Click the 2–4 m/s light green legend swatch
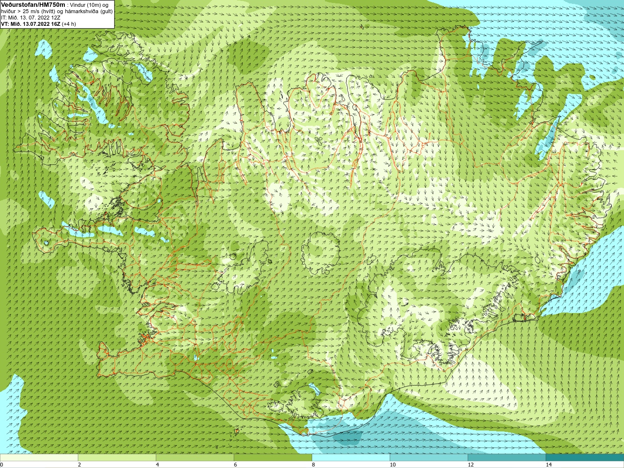The height and width of the screenshot is (468, 624). (117, 458)
